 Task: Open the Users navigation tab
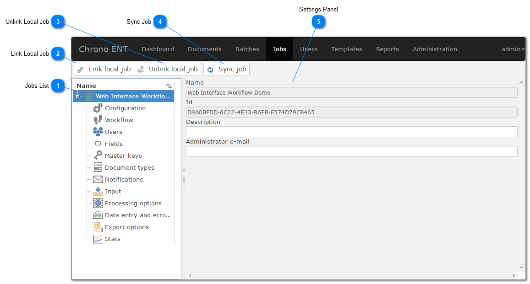click(309, 49)
